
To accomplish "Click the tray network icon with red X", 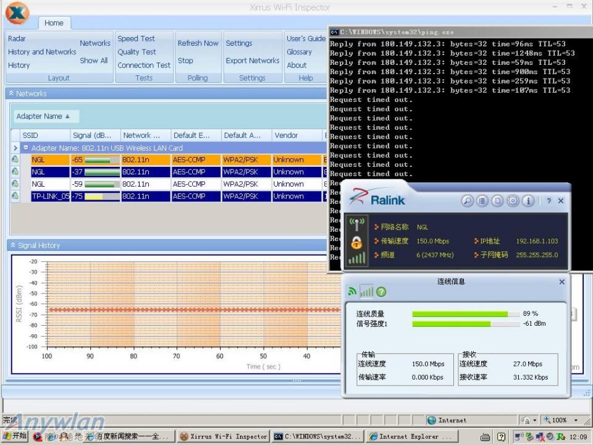I will (539, 437).
